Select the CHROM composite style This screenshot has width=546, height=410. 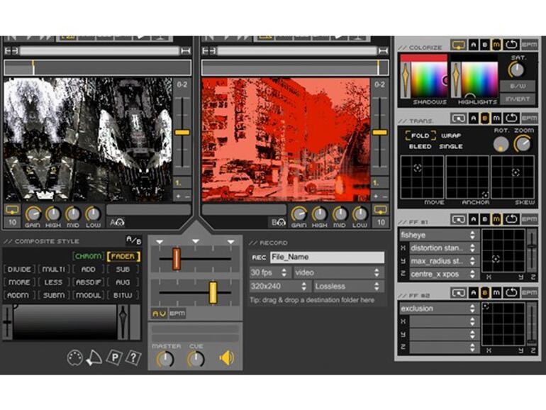(x=89, y=256)
